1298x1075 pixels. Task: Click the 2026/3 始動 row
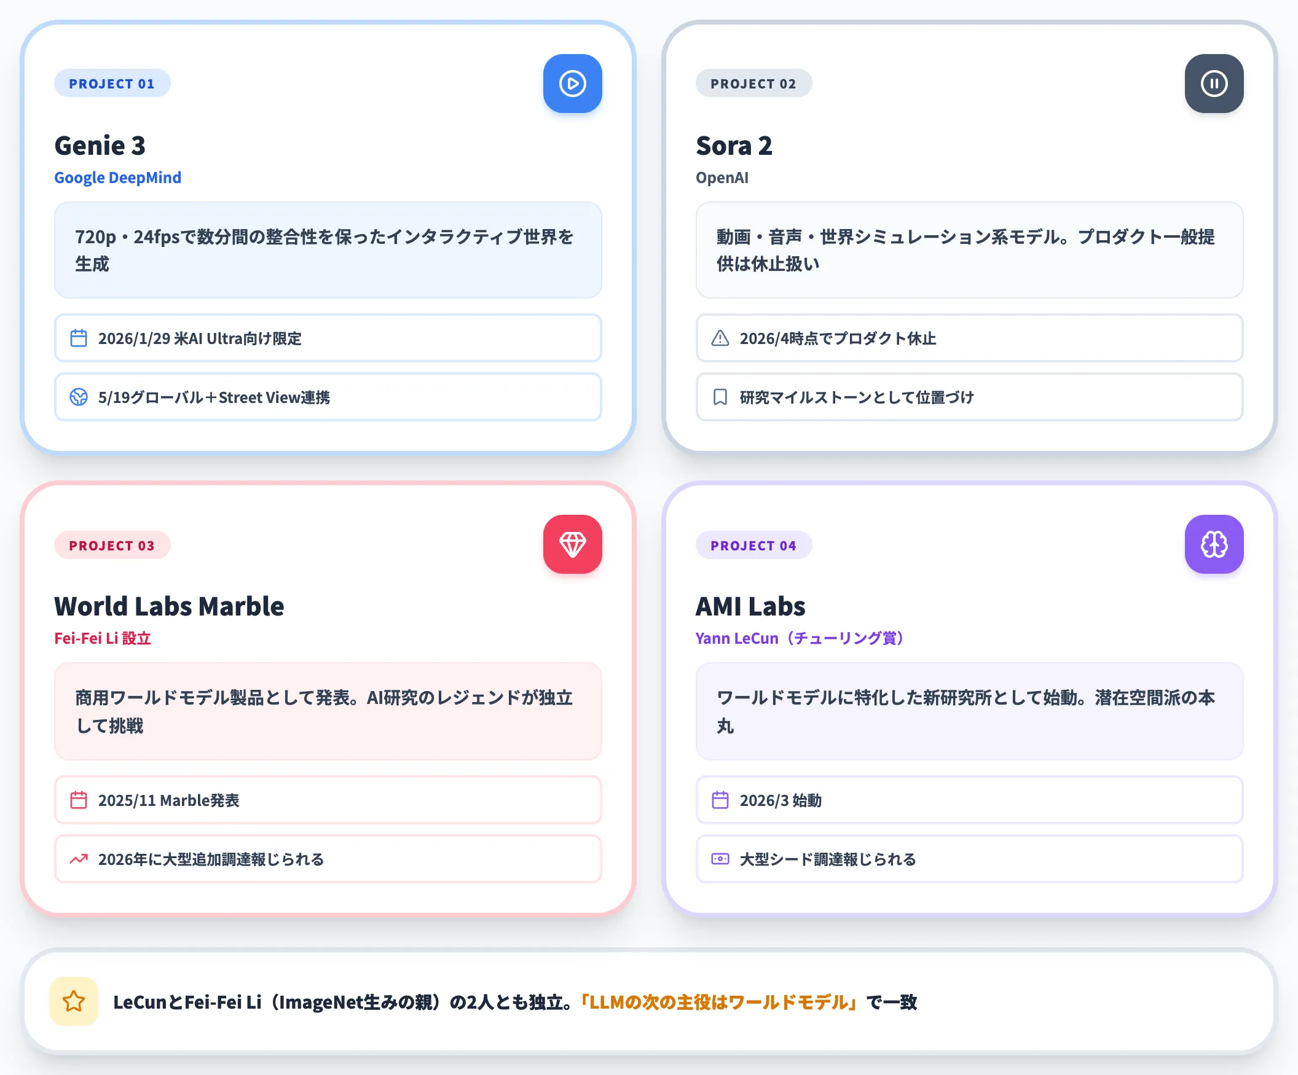tap(969, 800)
